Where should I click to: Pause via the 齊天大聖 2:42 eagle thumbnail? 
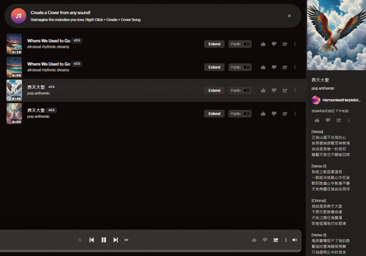click(14, 90)
